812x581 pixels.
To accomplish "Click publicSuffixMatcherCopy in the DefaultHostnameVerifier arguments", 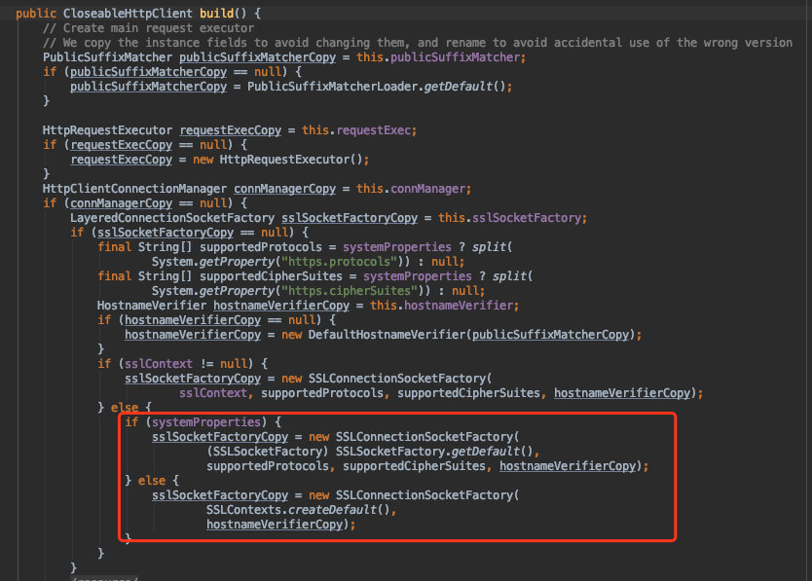I will 550,335.
